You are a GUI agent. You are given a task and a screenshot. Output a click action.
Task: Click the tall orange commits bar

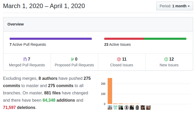[x=110, y=91]
